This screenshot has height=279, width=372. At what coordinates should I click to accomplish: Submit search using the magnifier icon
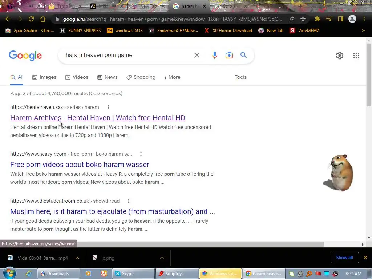tap(243, 55)
